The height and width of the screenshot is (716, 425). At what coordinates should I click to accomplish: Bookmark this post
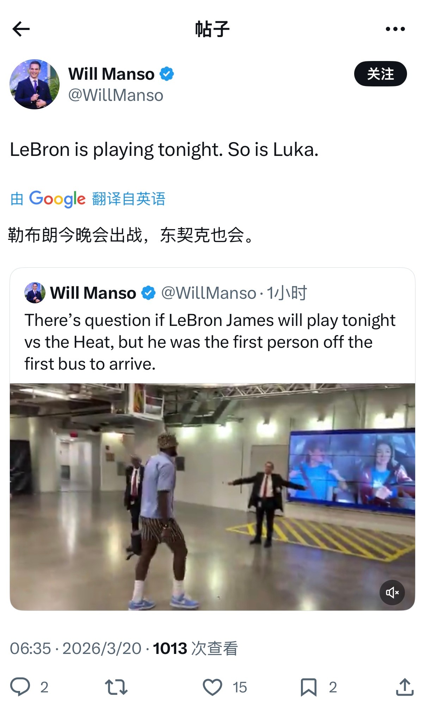pos(308,687)
